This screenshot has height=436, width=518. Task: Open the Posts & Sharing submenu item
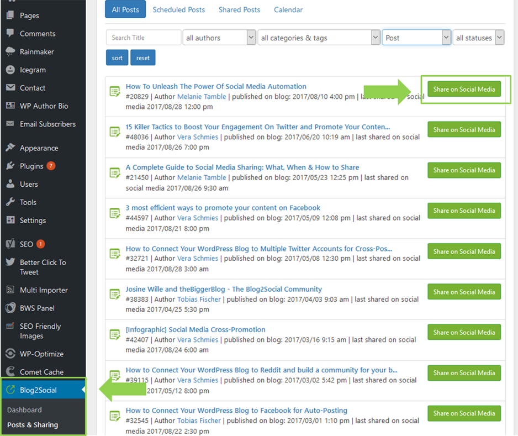pyautogui.click(x=33, y=425)
